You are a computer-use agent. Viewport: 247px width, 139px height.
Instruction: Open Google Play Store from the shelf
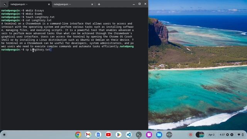(118, 135)
